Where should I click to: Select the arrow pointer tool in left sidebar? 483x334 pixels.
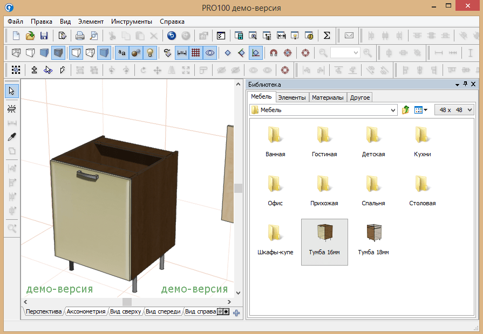point(12,91)
